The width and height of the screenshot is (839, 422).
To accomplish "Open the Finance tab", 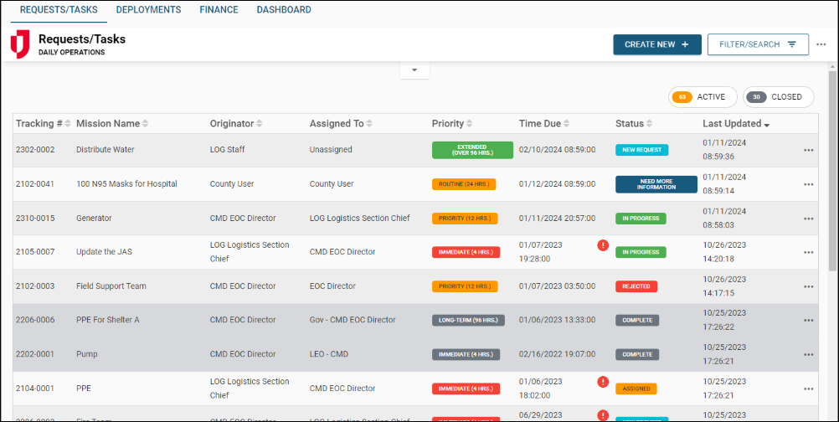I will (x=219, y=10).
